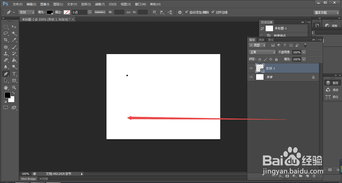Screen dimensions: 342x183
Task: Select the Healing Brush patch tool
Action: [x=6, y=47]
